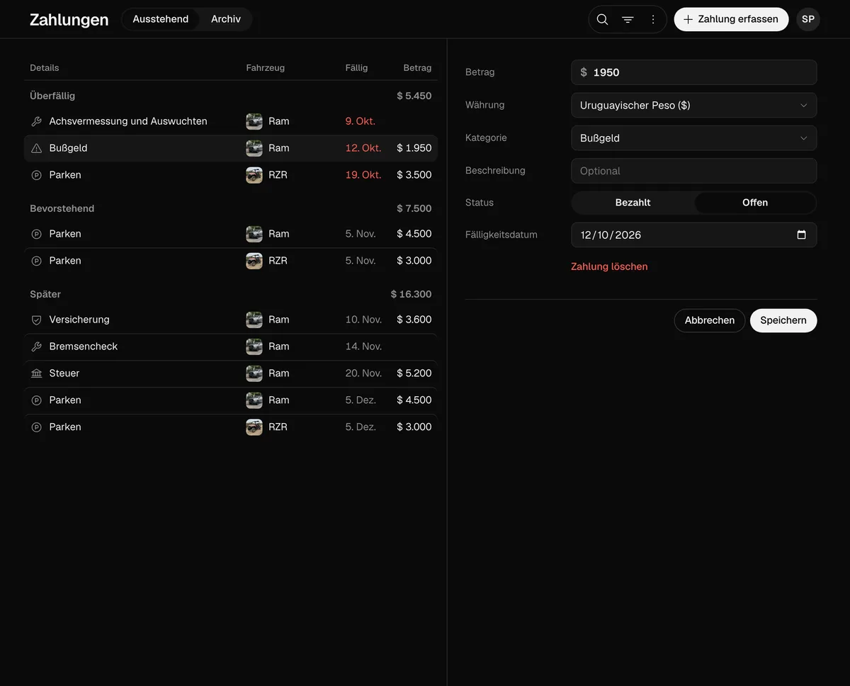Screen dimensions: 850x686
Task: Open the Währung dropdown
Action: [694, 106]
